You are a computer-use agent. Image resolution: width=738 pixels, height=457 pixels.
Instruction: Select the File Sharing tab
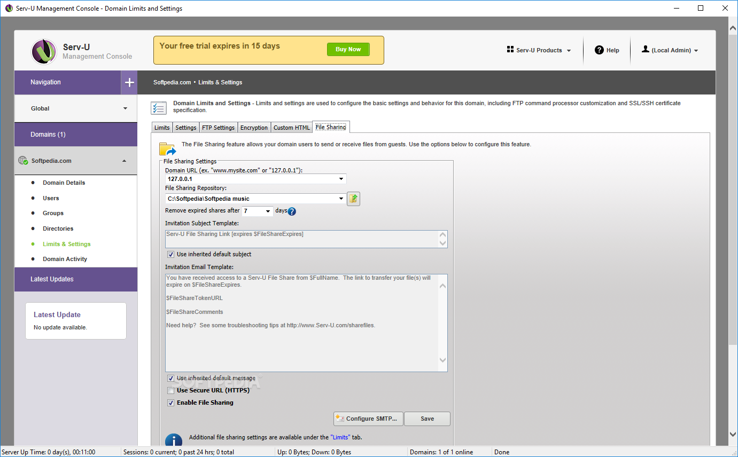(x=331, y=127)
